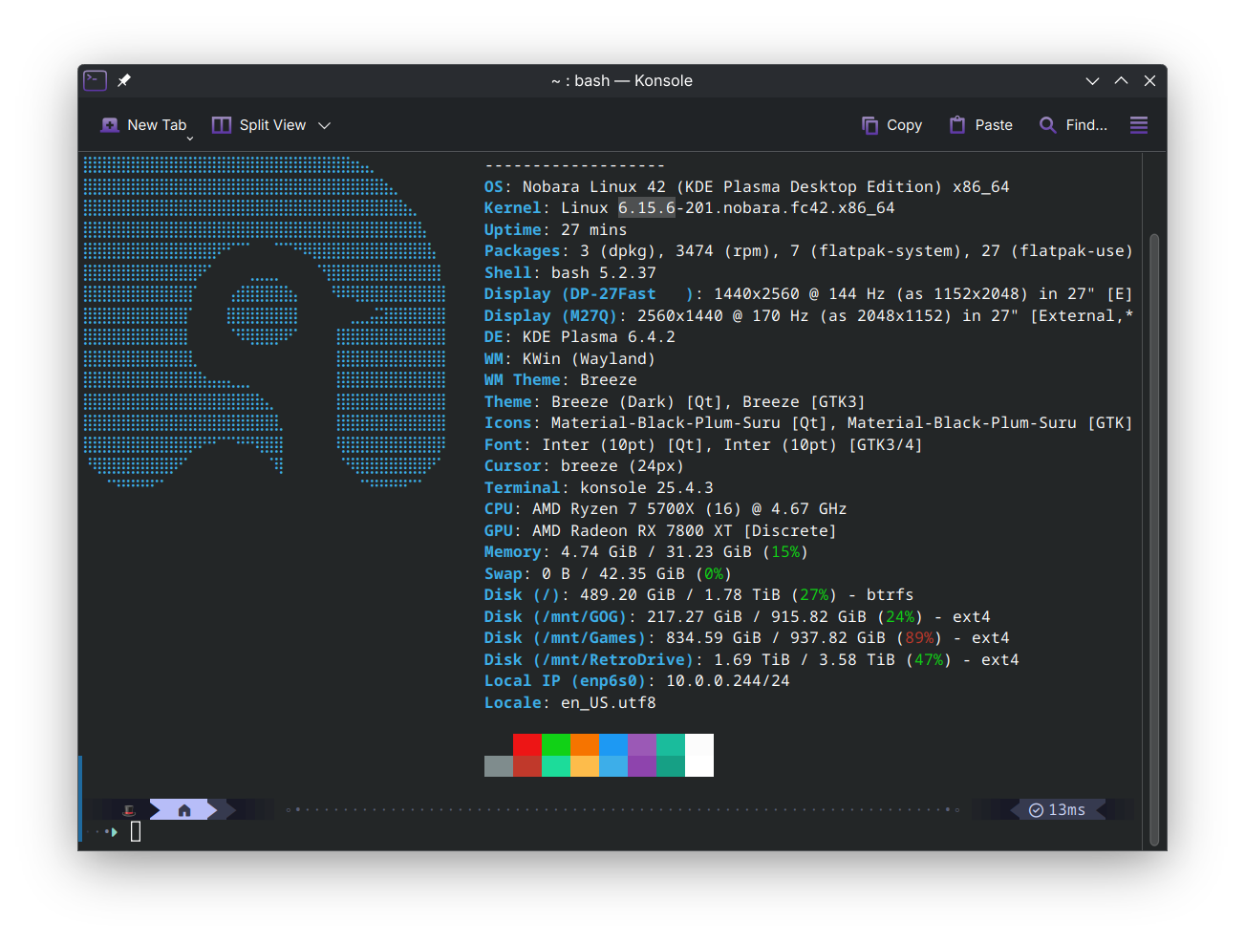Minimize the Konsole window

click(x=1092, y=81)
